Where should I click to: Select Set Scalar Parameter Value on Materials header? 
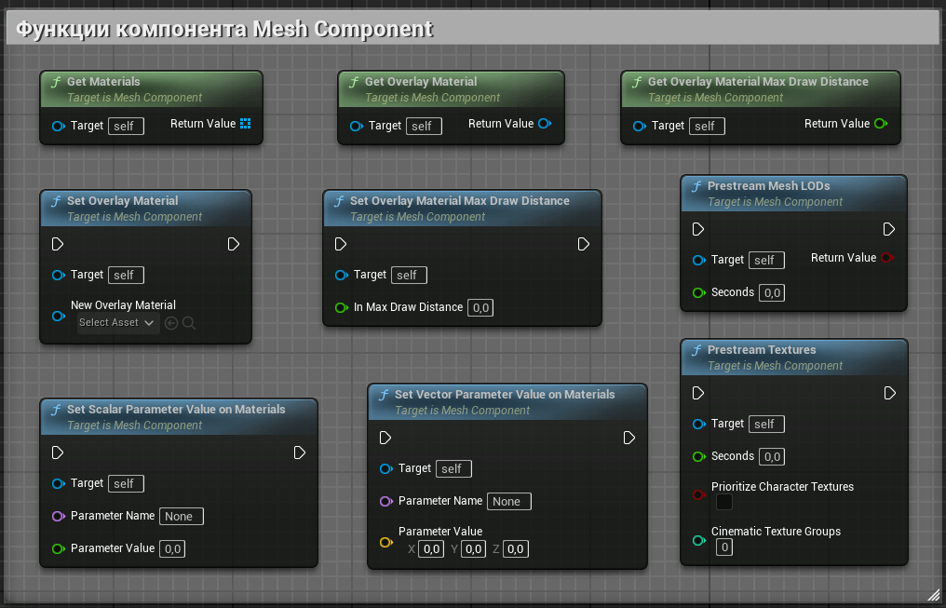click(179, 417)
